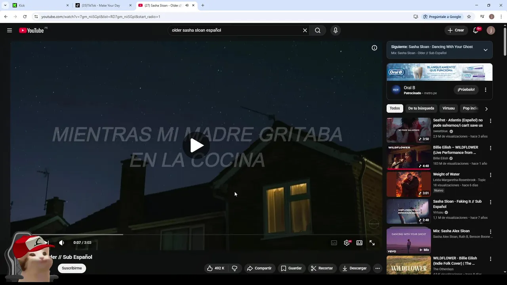Screen dimensions: 507x285
Task: Run search with magnifier button
Action: pos(318,30)
